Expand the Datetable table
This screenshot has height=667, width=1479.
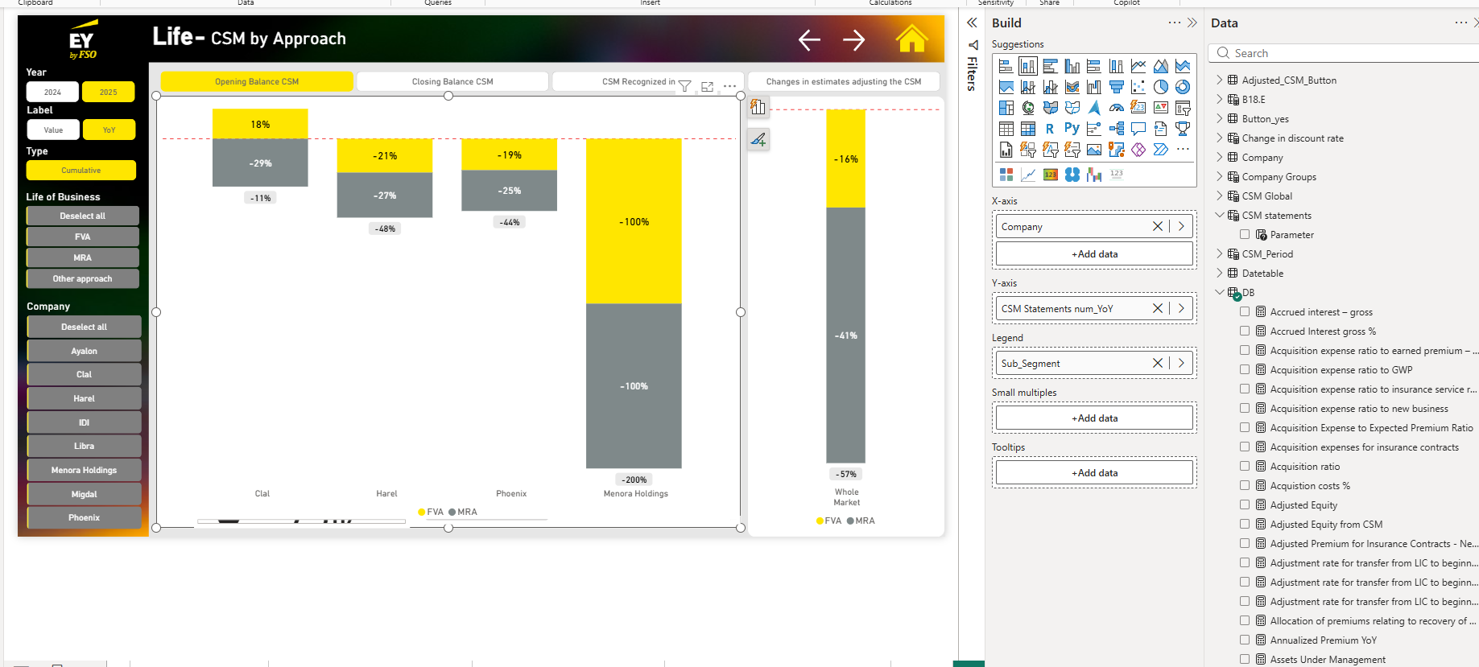tap(1219, 273)
